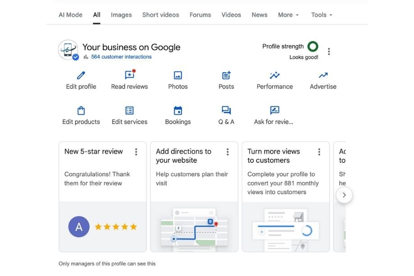This screenshot has height=276, width=414.
Task: Open options on Turn more views card
Action: point(319,152)
